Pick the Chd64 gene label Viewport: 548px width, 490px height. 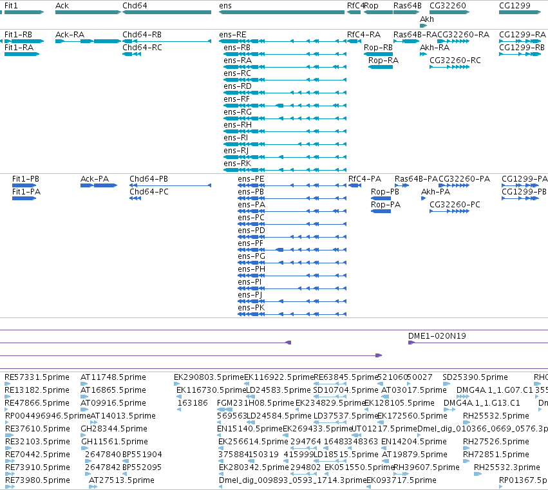[x=135, y=6]
